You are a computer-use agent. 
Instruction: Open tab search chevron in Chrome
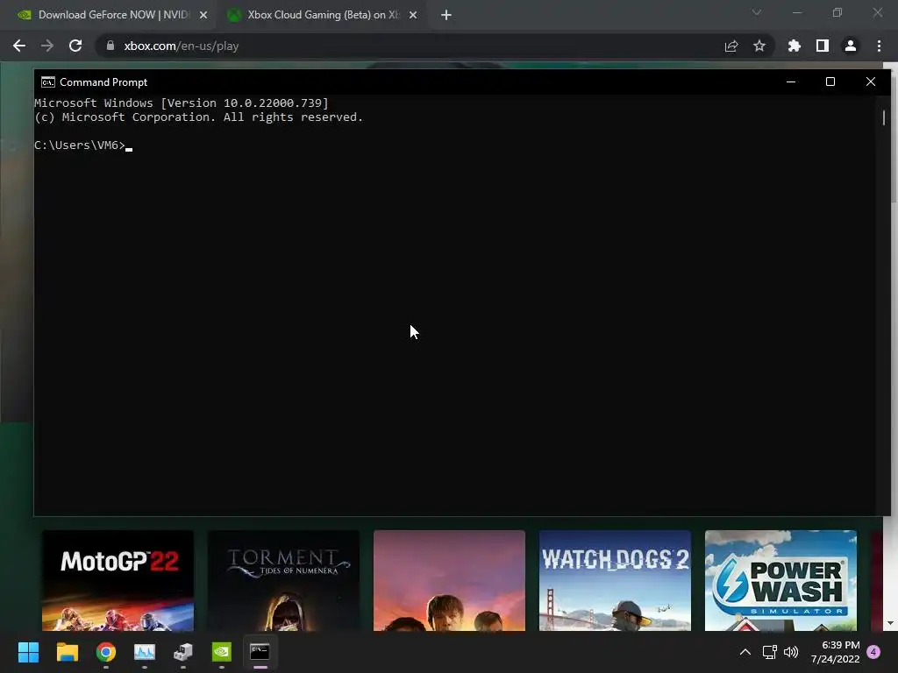point(757,12)
